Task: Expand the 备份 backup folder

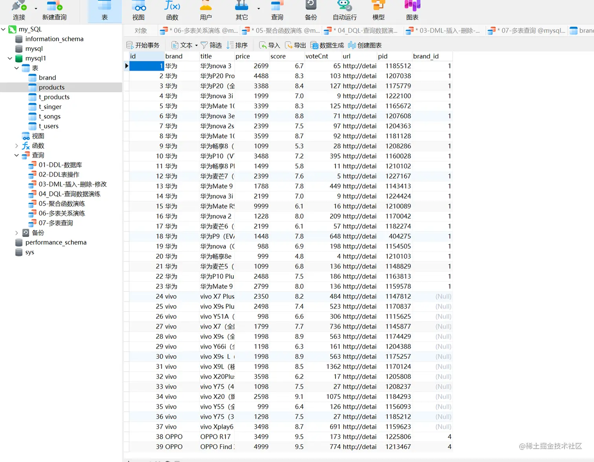Action: pyautogui.click(x=16, y=233)
